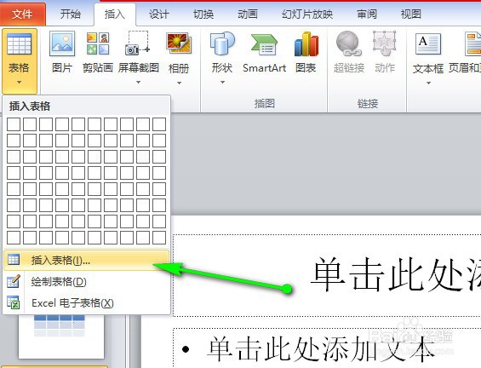This screenshot has height=368, width=481.
Task: Choose Excel 电子表格(X) menu entry
Action: point(86,303)
